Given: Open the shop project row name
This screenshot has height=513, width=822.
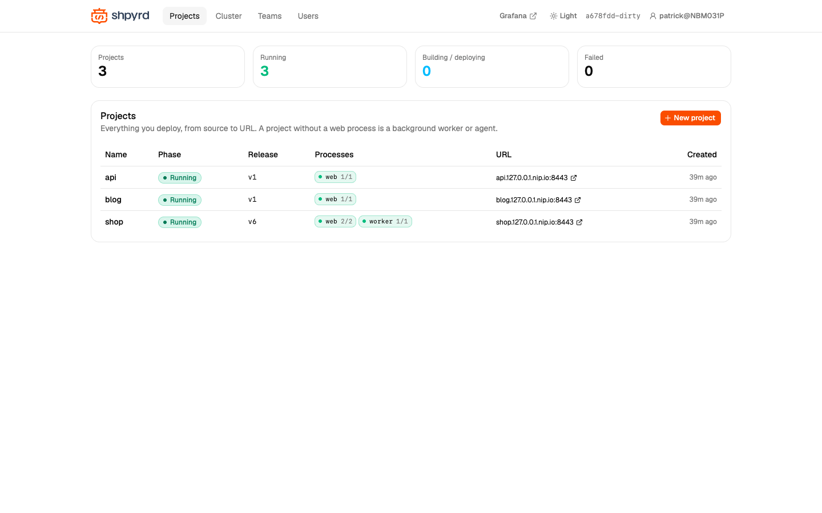Looking at the screenshot, I should click(x=114, y=222).
